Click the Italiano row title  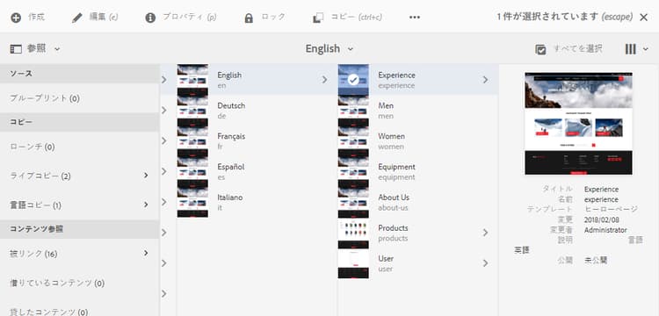(x=230, y=197)
